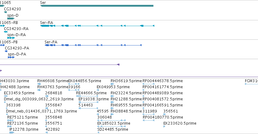Select the spn-D gene arrow
The width and height of the screenshot is (258, 134).
coord(11,18)
